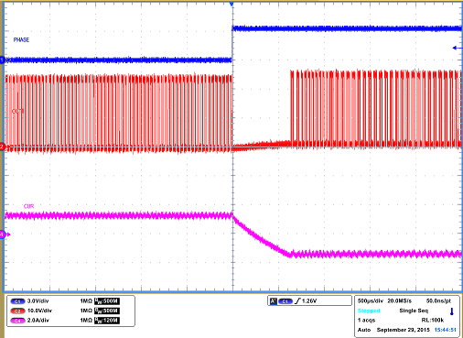Click the 500µs/div timebase value
This screenshot has height=338, width=463.
[371, 301]
